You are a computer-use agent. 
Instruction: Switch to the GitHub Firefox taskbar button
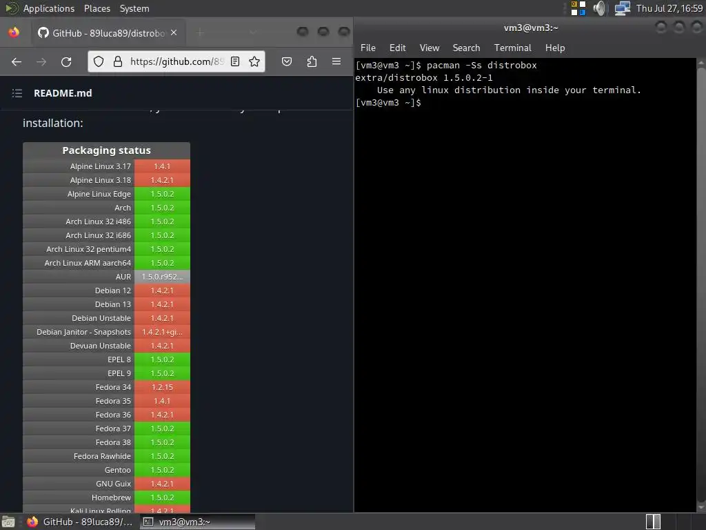[x=80, y=522]
